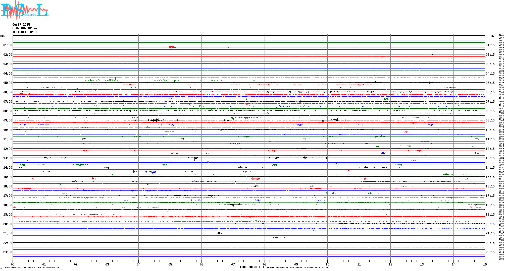
Task: Select the 09:00 hour row label
Action: click(8, 120)
